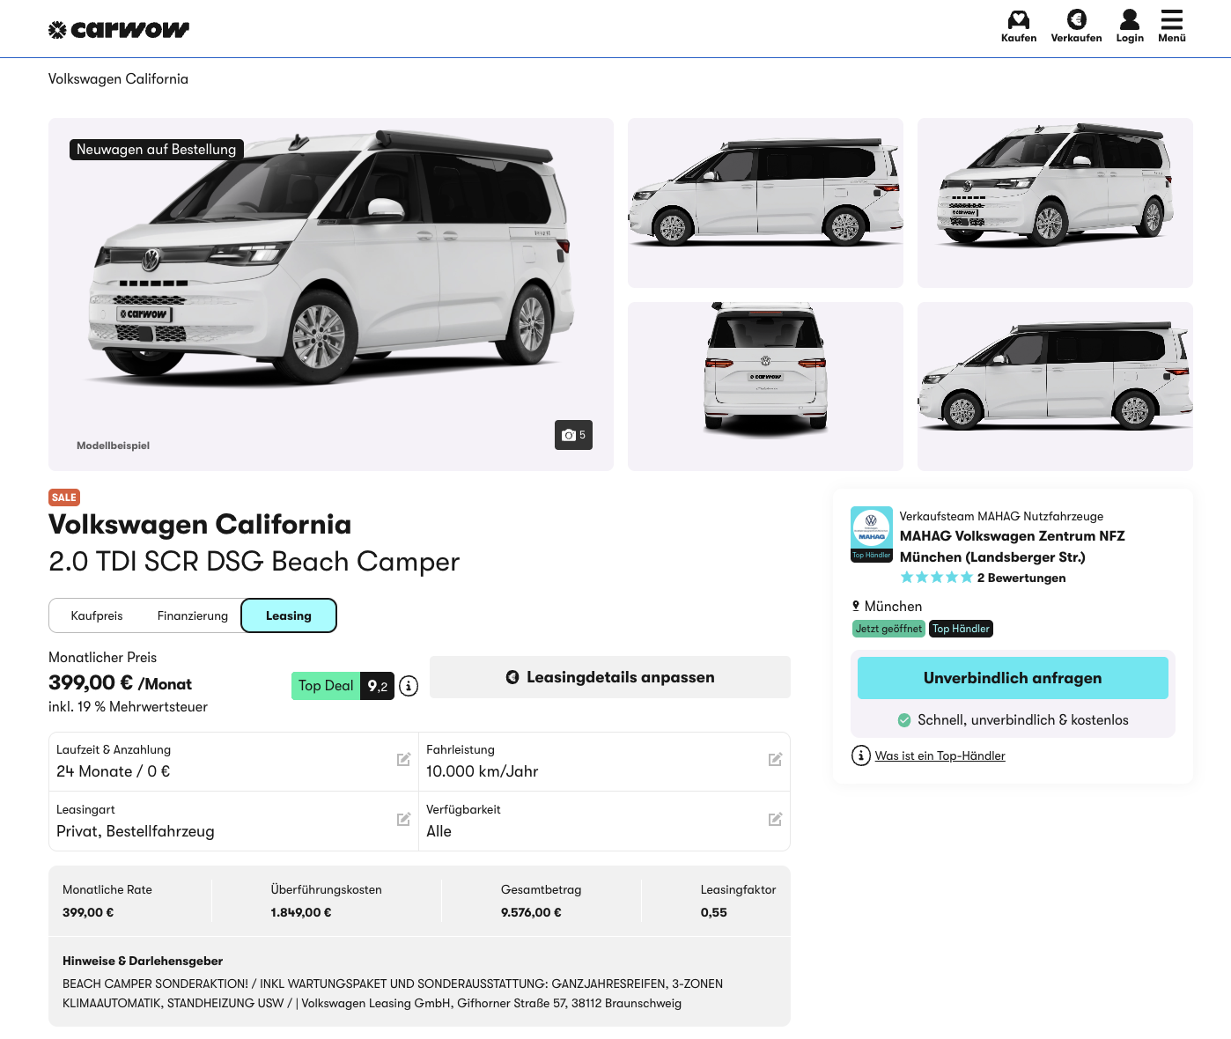Click the Top Deal 9,2 badge
The height and width of the screenshot is (1039, 1231).
[x=343, y=686]
